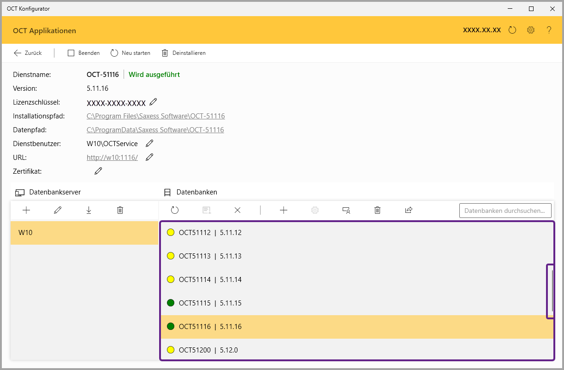Edit the license key with the pencil icon

(x=154, y=102)
